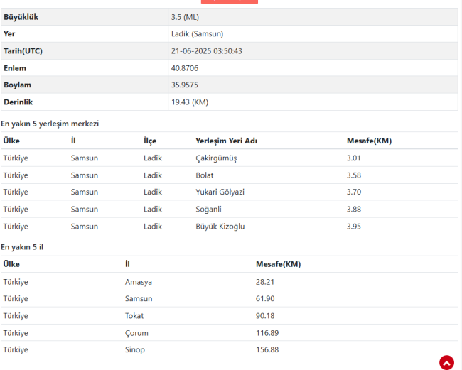Click Amasya in the nearest provinces table
The image size is (462, 370).
(x=139, y=281)
